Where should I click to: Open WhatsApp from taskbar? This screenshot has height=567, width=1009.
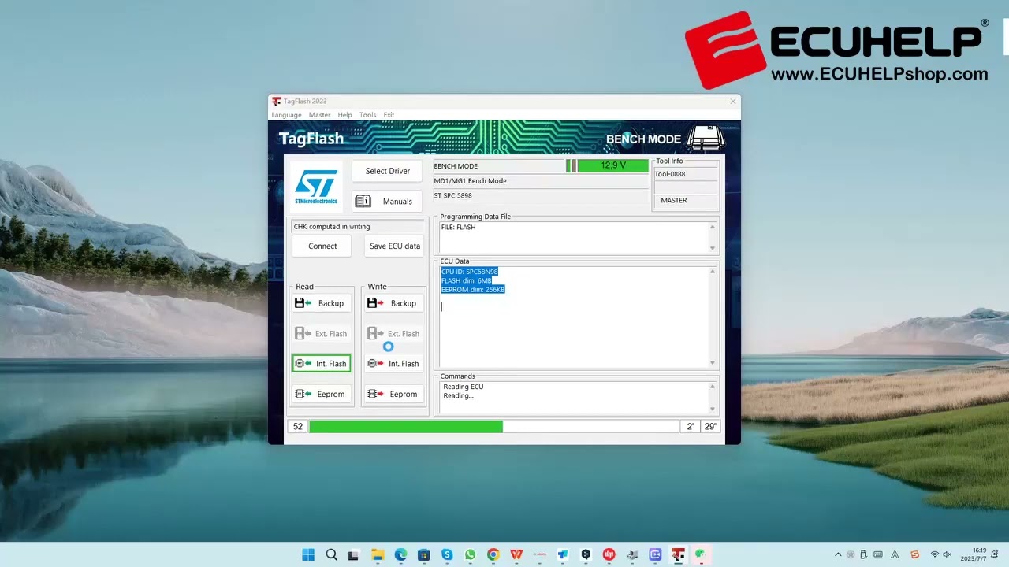(x=470, y=555)
